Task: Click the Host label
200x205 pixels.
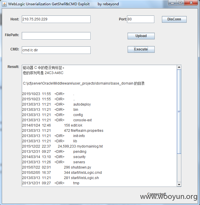Action: click(15, 19)
